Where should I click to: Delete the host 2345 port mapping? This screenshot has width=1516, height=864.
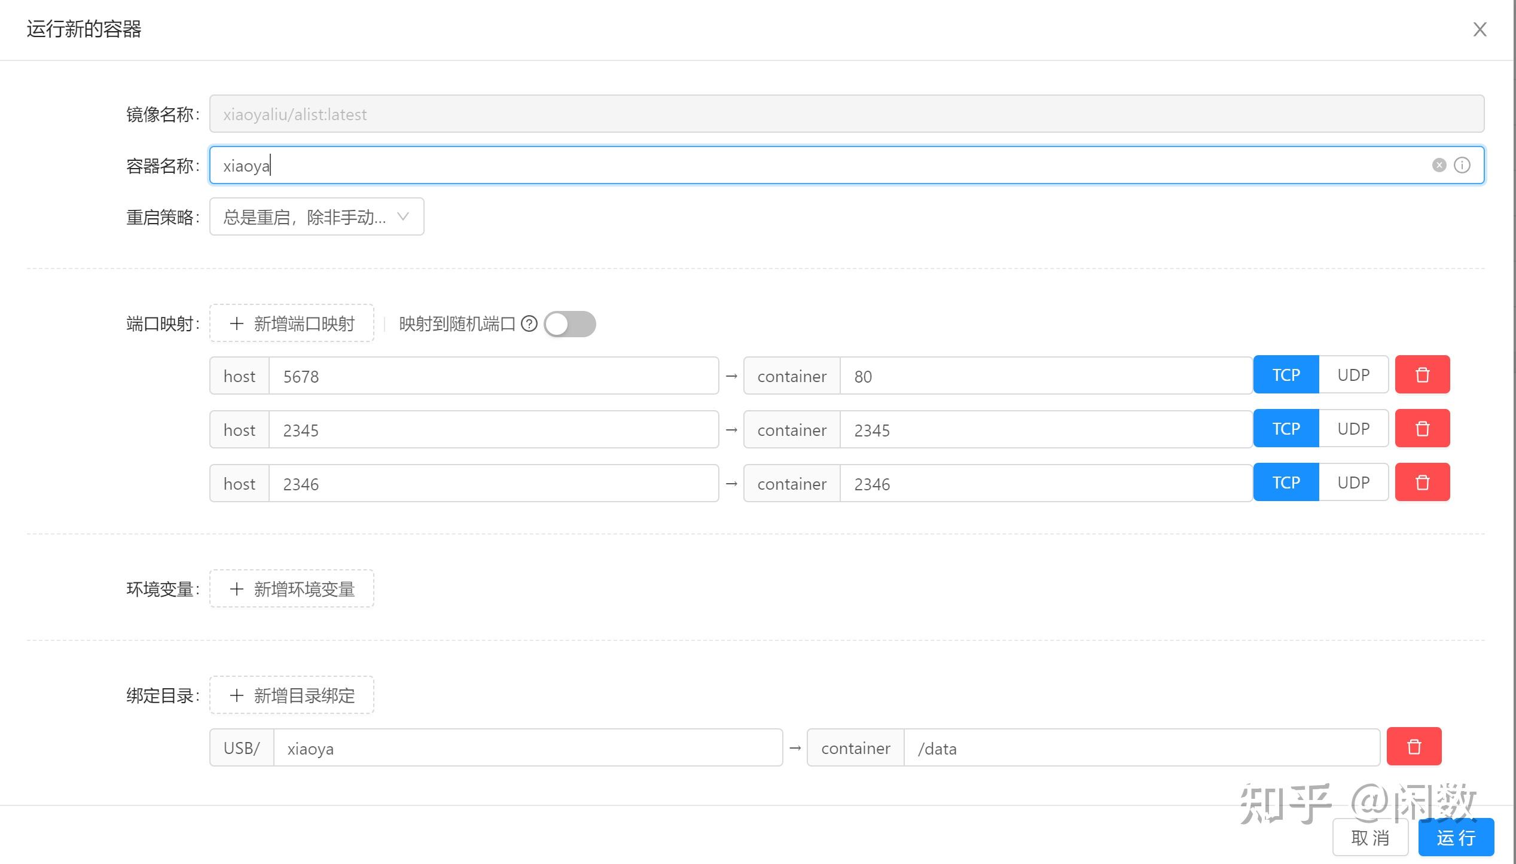(1422, 429)
